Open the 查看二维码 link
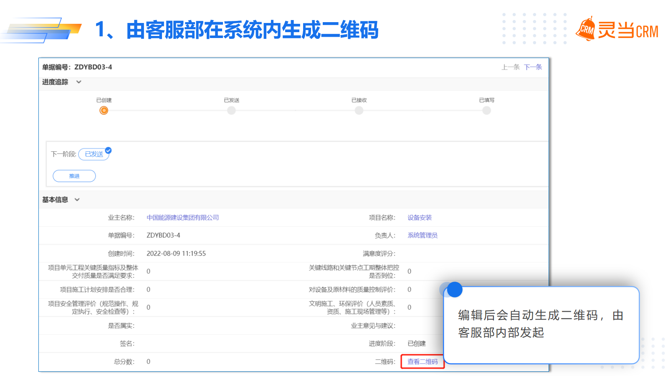Screen dimensions: 668x376 click(x=423, y=362)
